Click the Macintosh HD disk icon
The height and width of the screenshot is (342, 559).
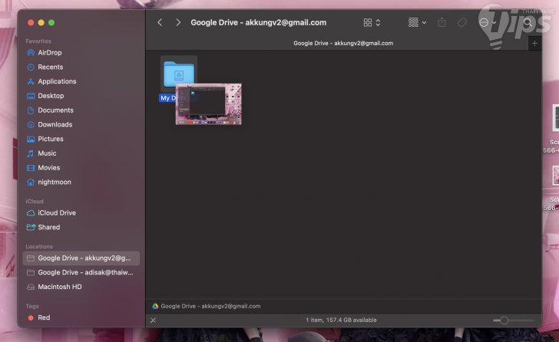tap(31, 287)
